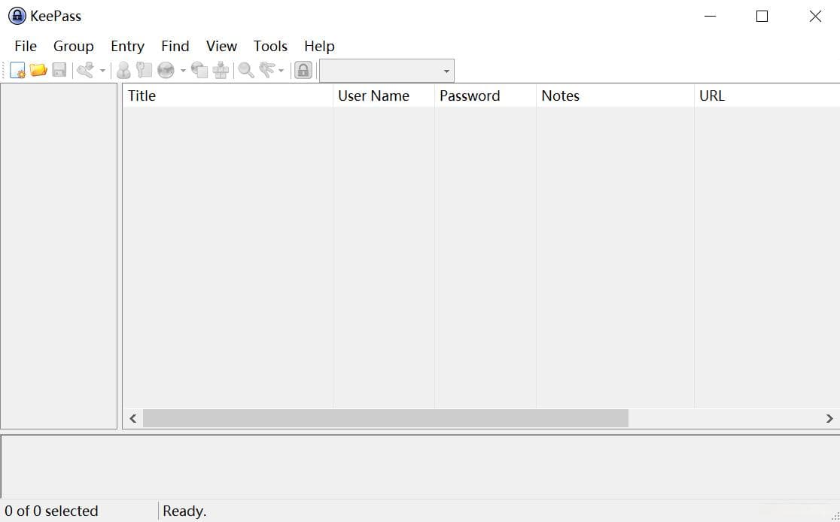Click the Open URL globe icon
Image resolution: width=840 pixels, height=522 pixels.
(166, 70)
